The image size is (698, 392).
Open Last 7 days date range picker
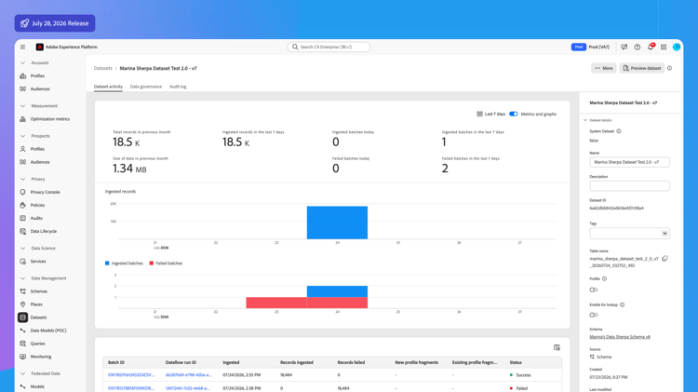[x=491, y=114]
